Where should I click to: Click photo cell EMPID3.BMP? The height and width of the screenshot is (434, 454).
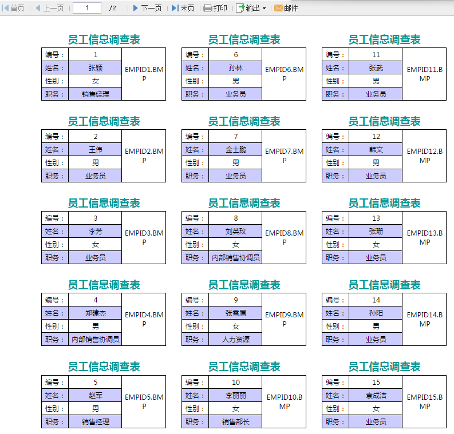pyautogui.click(x=144, y=238)
